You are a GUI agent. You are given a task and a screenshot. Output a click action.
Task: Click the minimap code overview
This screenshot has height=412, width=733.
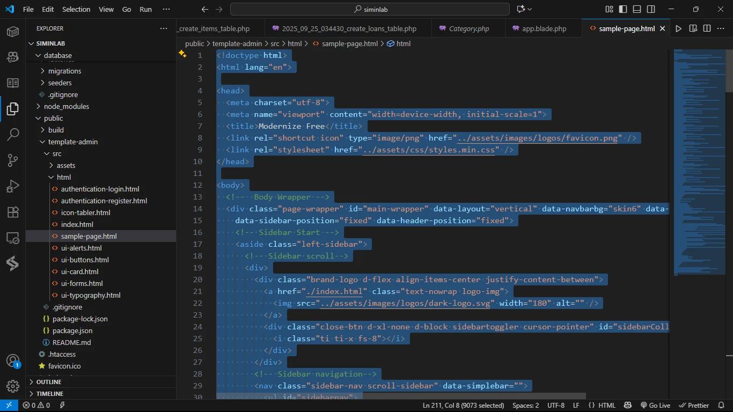(x=697, y=161)
